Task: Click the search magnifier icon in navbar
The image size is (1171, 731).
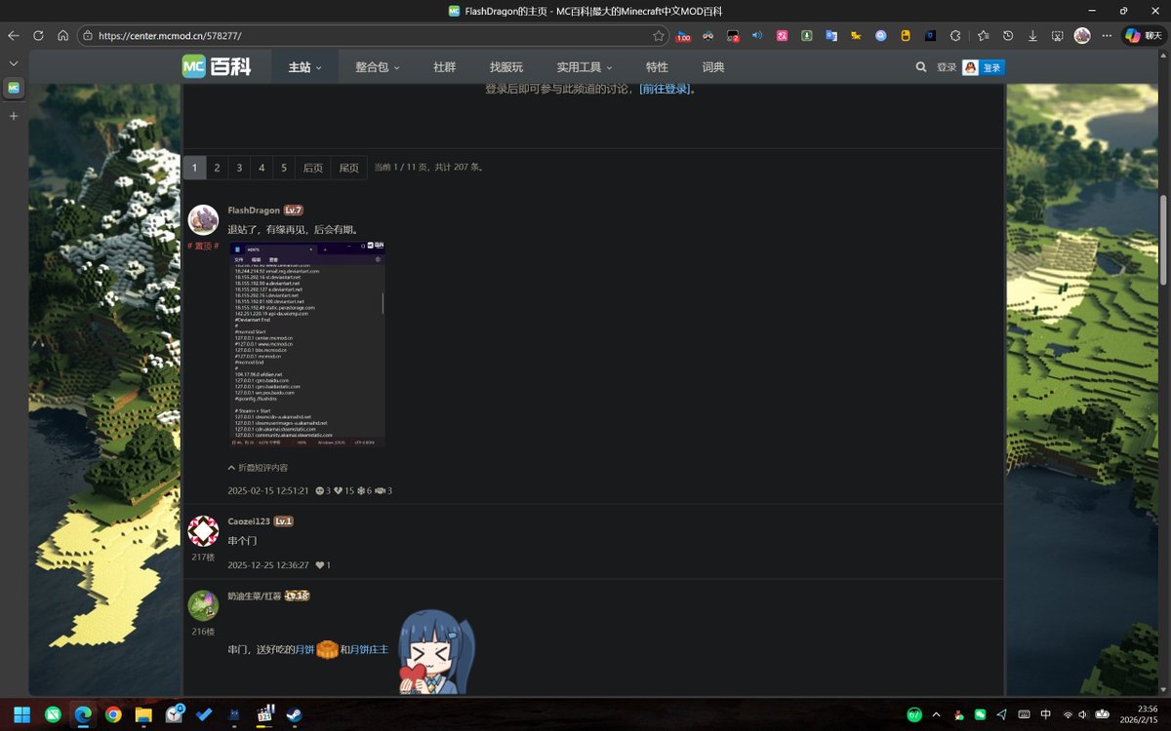Action: 920,67
